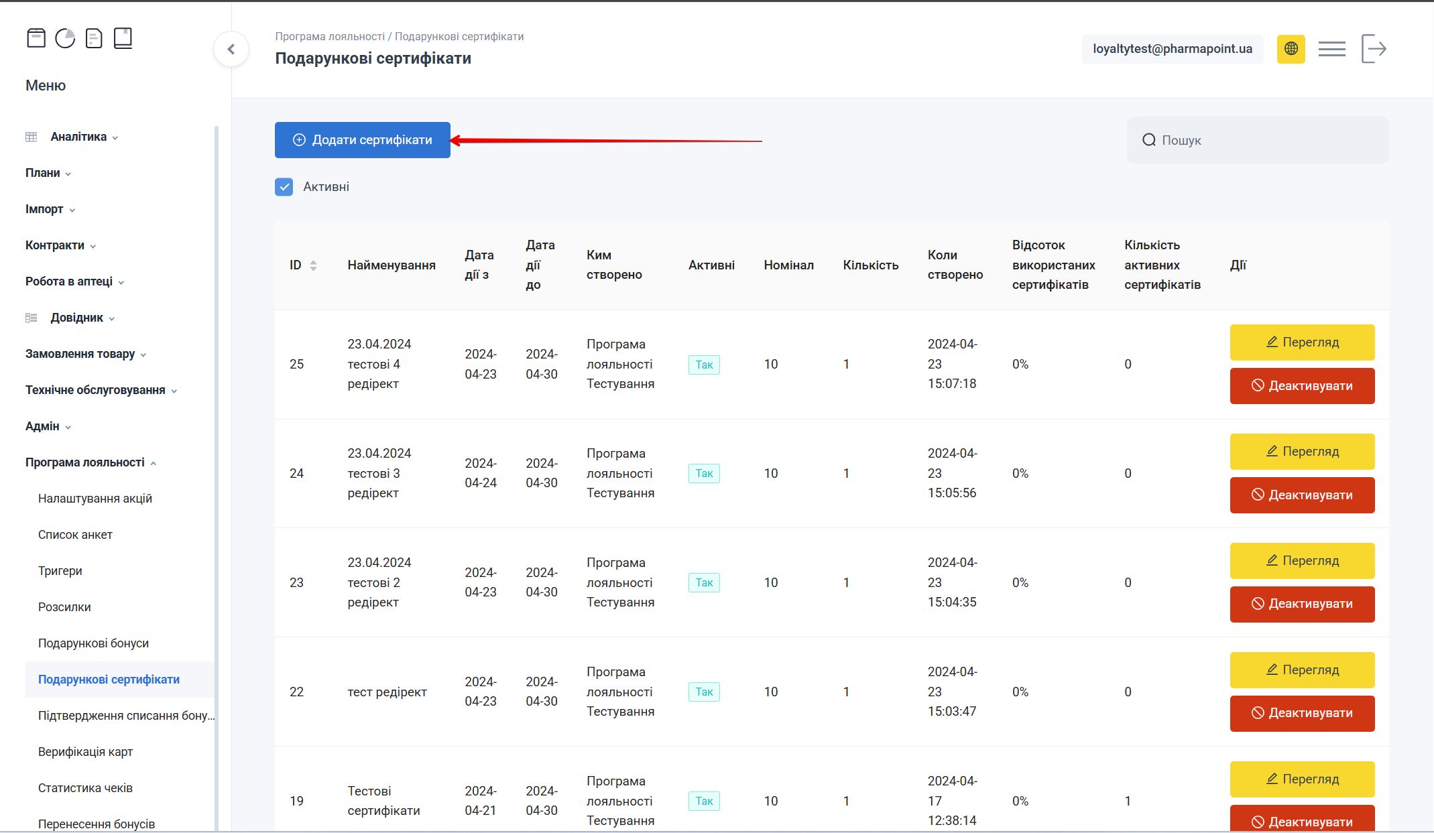Click the yellow globe language icon
Image resolution: width=1434 pixels, height=833 pixels.
point(1291,49)
